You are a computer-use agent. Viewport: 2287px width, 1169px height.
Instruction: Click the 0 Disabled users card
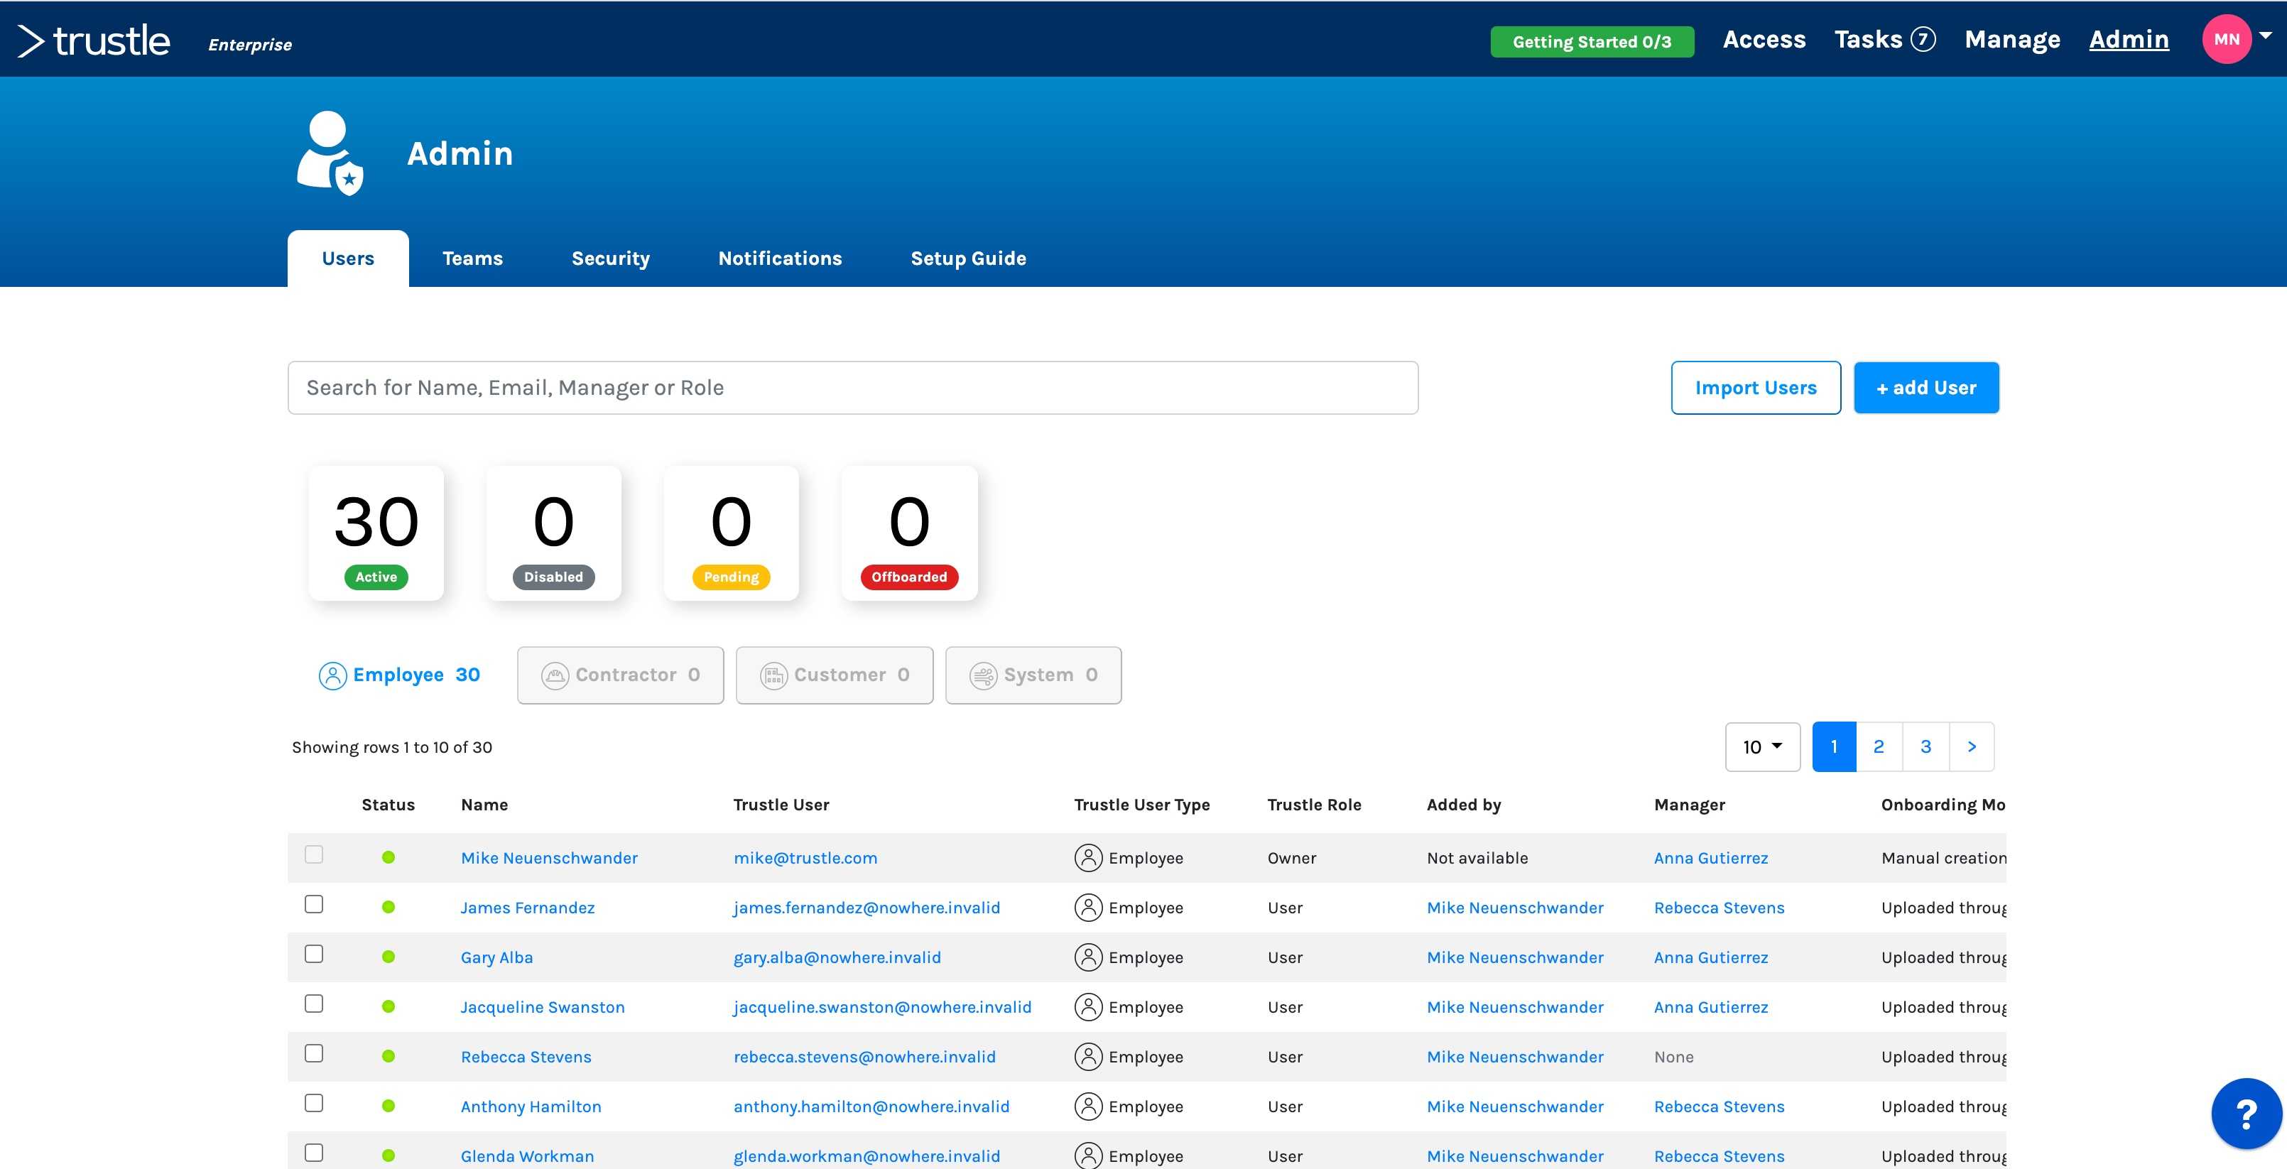pyautogui.click(x=553, y=533)
